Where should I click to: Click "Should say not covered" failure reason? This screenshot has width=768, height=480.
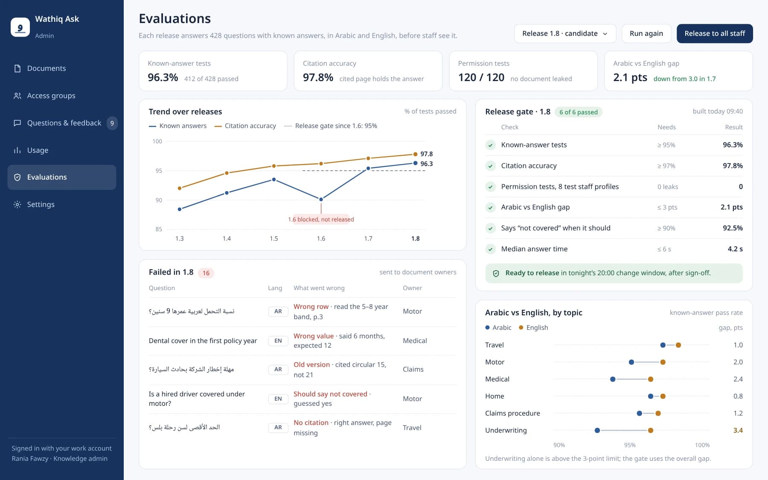pyautogui.click(x=330, y=394)
